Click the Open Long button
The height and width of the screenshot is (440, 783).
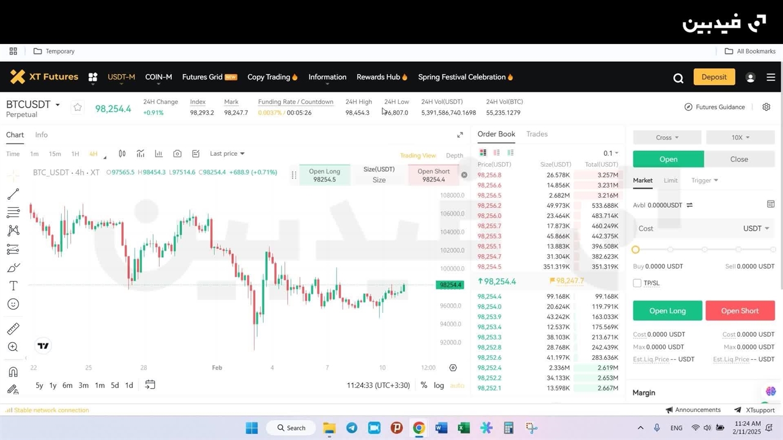[667, 310]
